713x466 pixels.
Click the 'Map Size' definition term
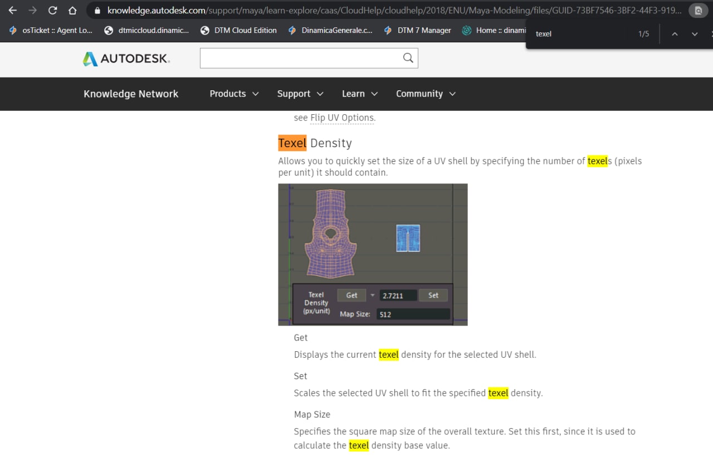point(312,415)
